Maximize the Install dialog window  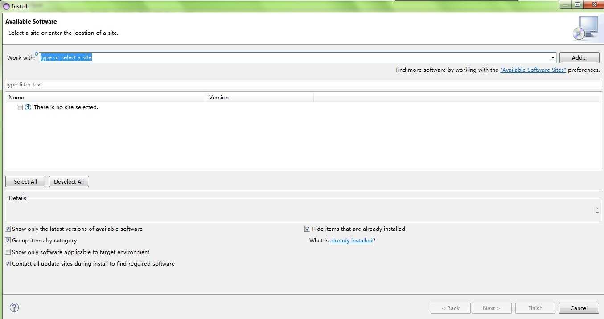(x=578, y=4)
